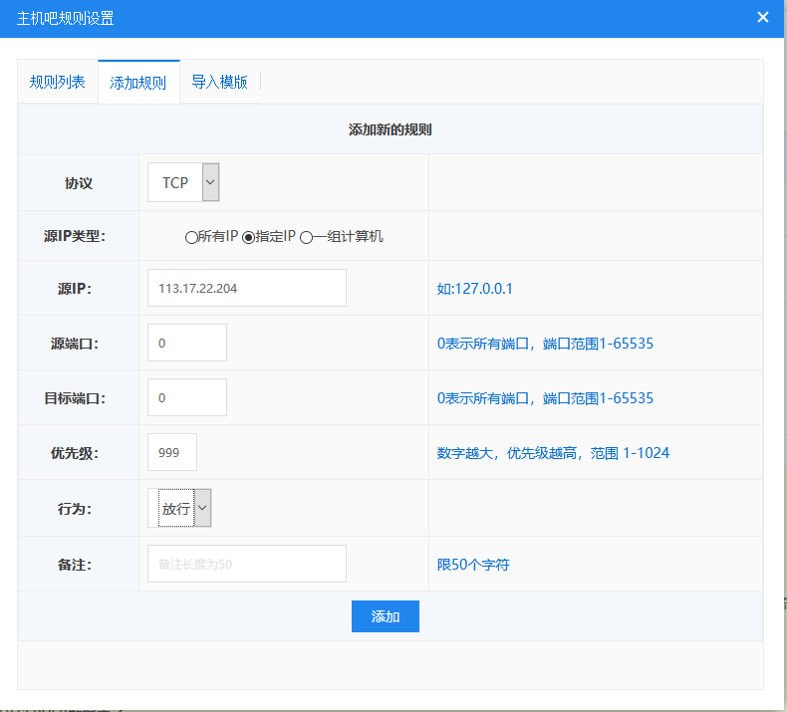Click the 主机吧规则设置 title text

tap(65, 18)
